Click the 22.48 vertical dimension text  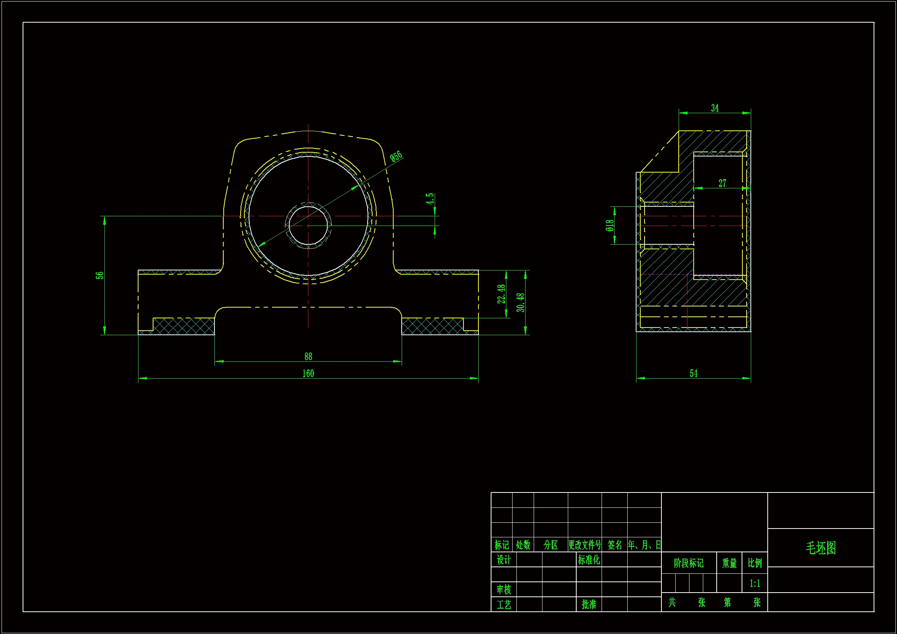[x=501, y=294]
